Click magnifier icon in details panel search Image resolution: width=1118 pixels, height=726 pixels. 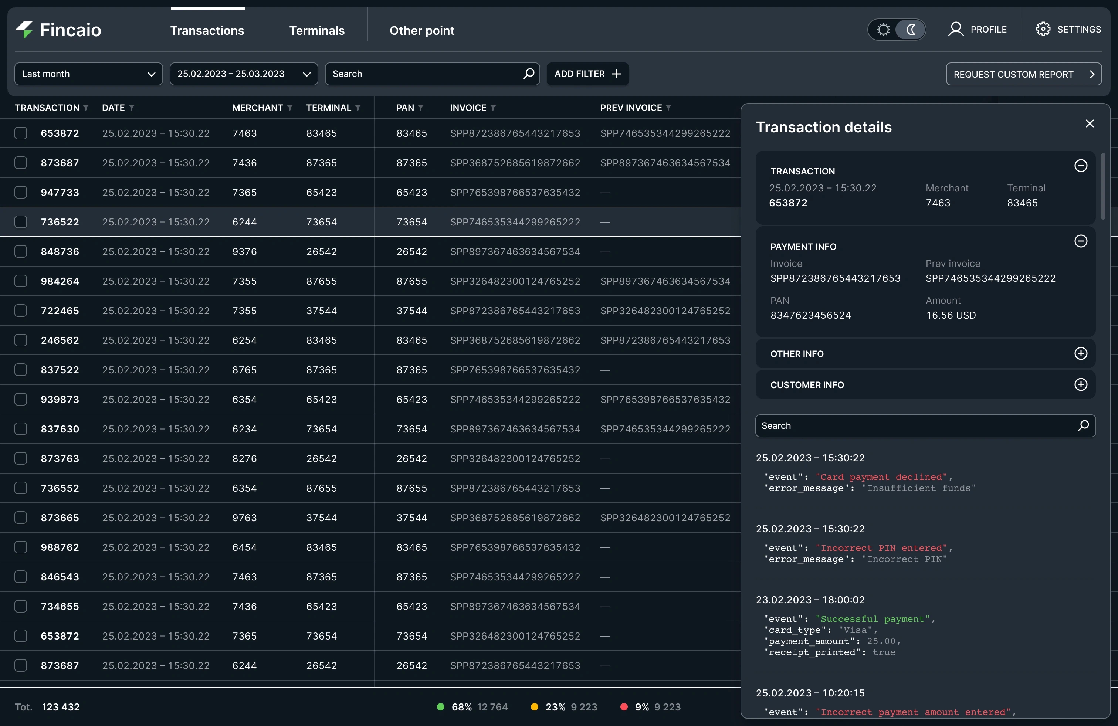click(1083, 425)
